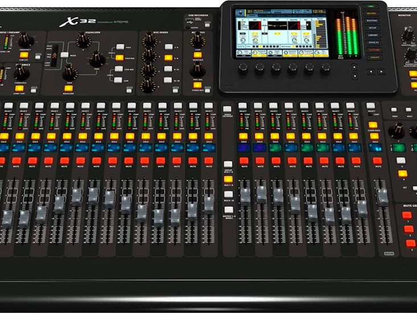Activate mute group 3 button
Screen dimensions: 417x313
coord(408,229)
